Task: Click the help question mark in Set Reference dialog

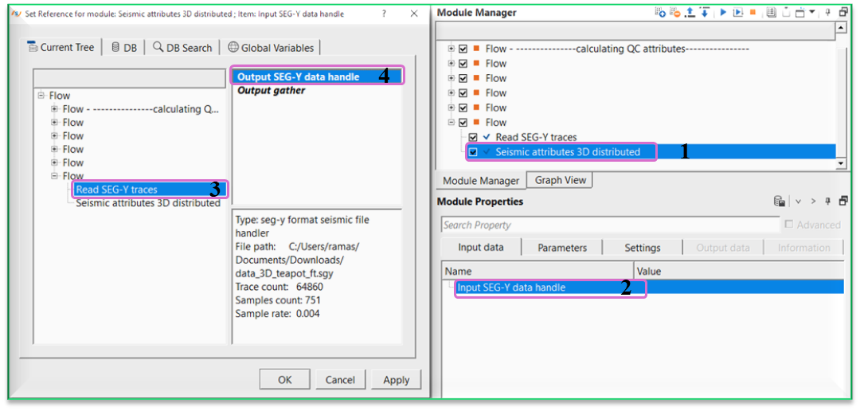Action: [384, 14]
